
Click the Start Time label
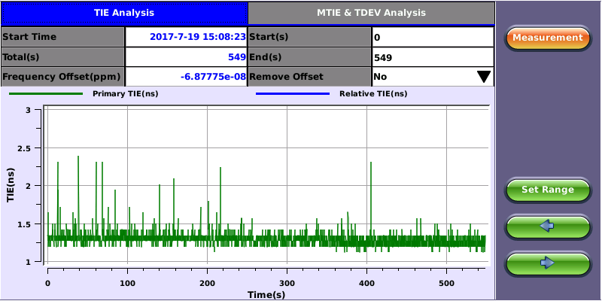point(29,37)
